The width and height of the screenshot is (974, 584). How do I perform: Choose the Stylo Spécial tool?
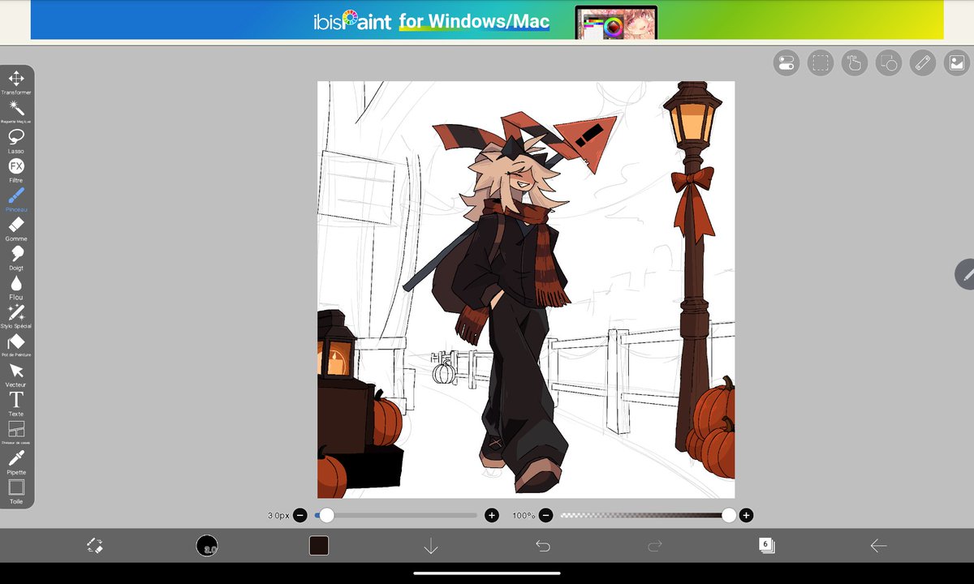16,316
